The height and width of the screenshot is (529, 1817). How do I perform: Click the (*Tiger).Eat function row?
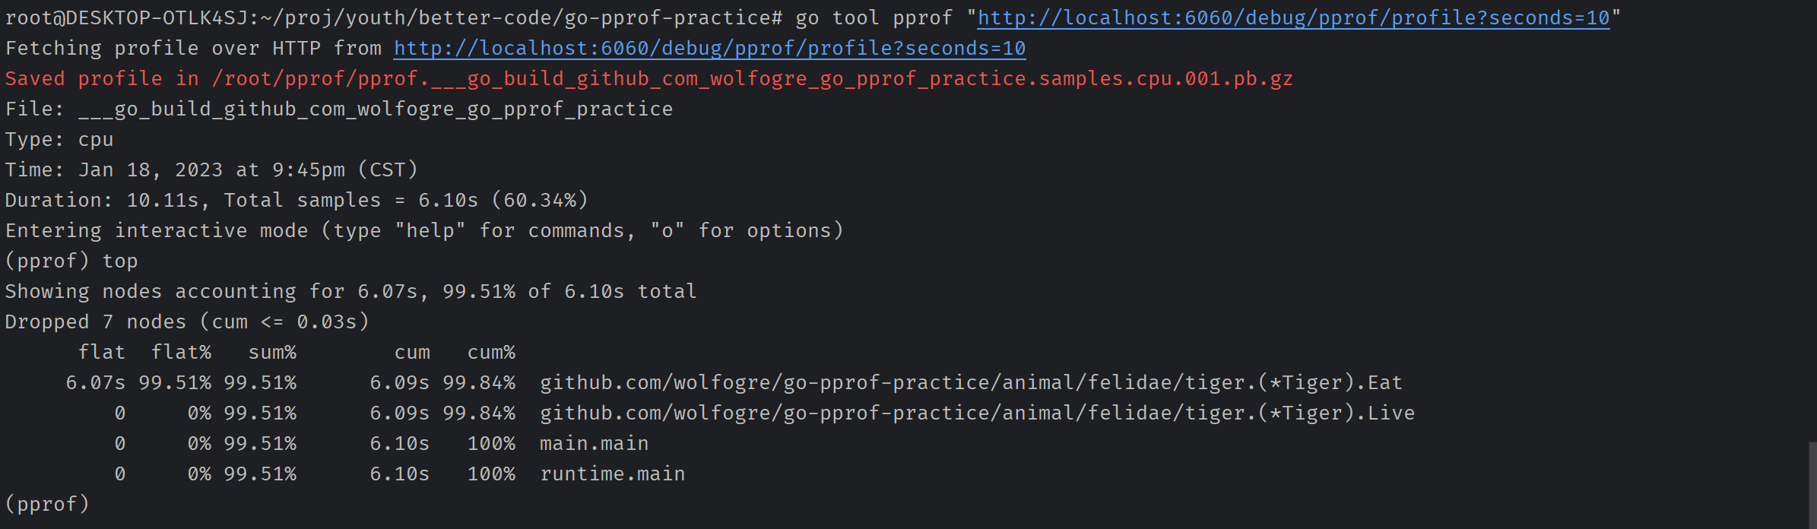point(970,382)
